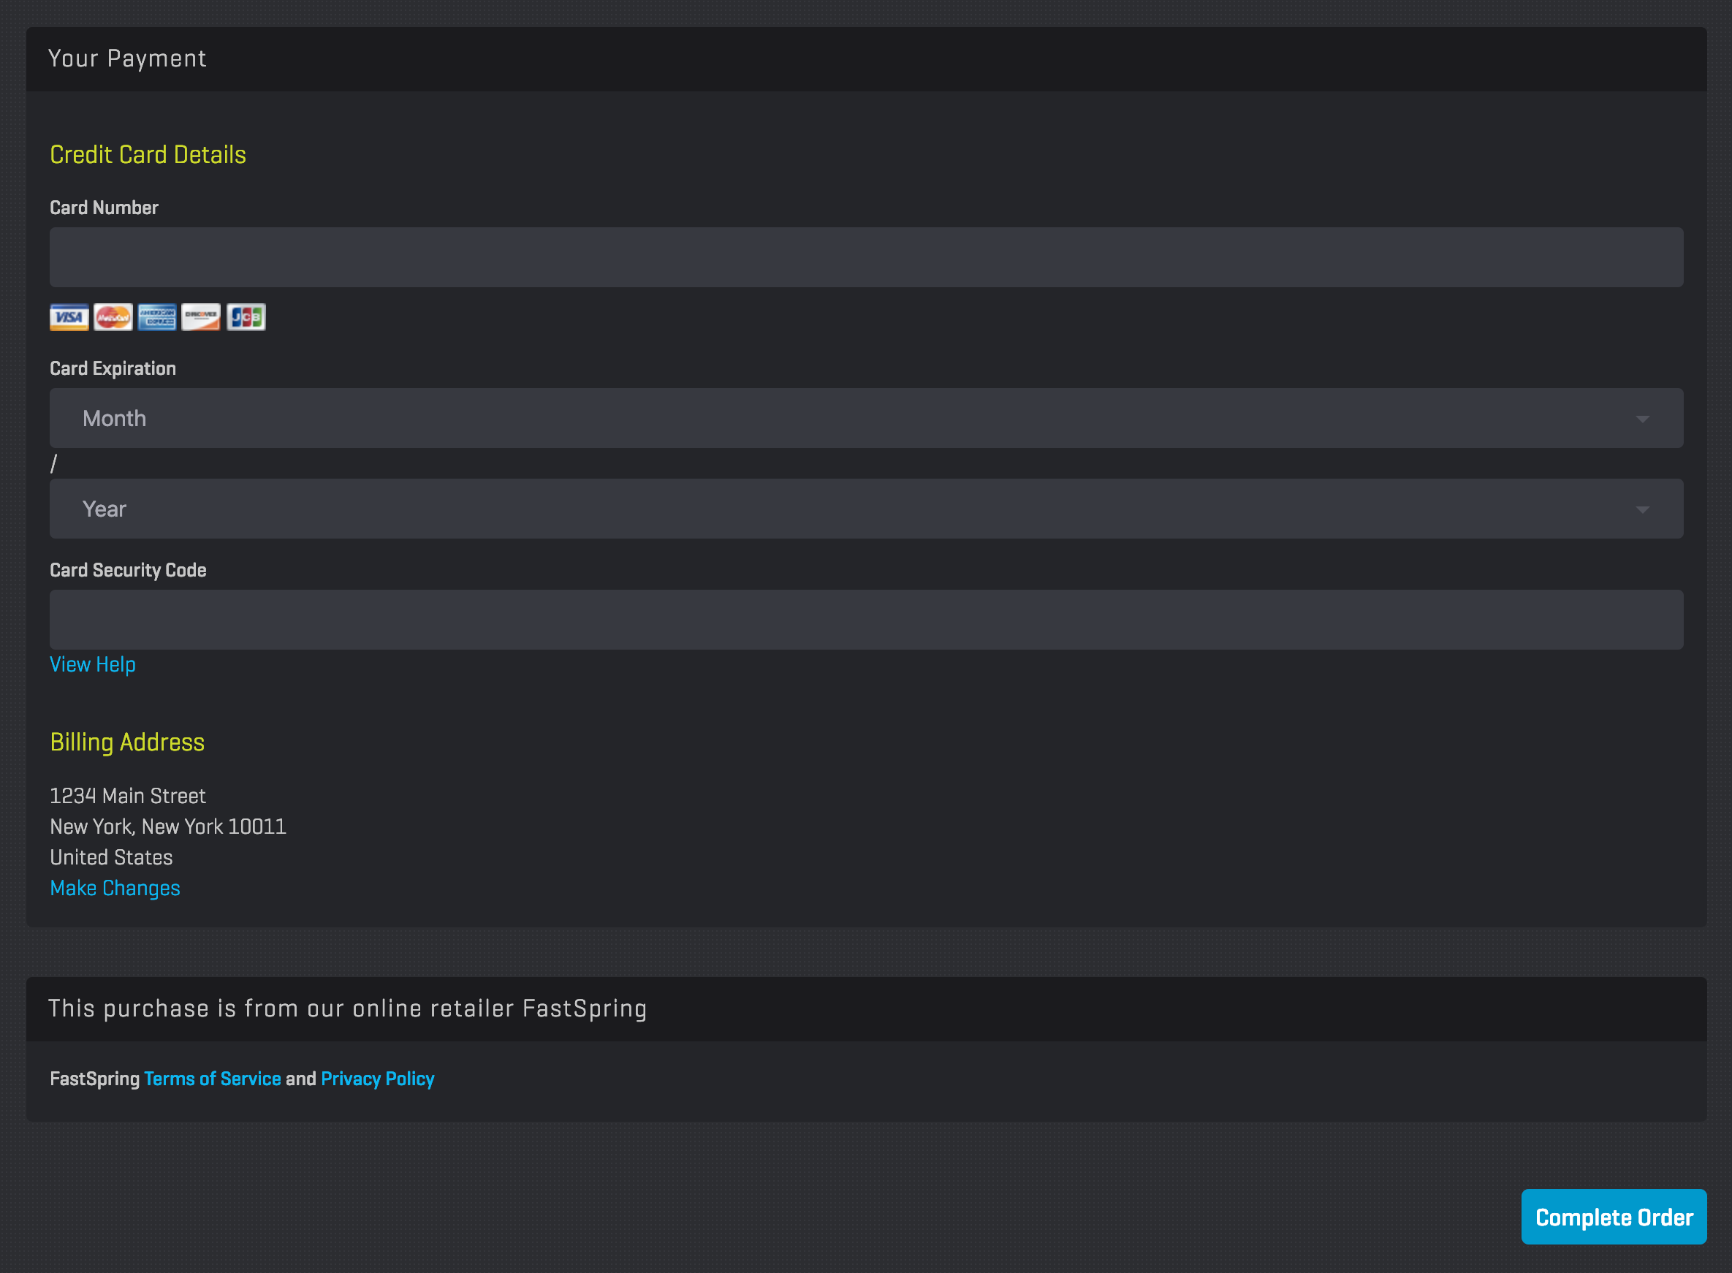This screenshot has width=1732, height=1273.
Task: Click the MasterCard logo icon
Action: pyautogui.click(x=113, y=316)
